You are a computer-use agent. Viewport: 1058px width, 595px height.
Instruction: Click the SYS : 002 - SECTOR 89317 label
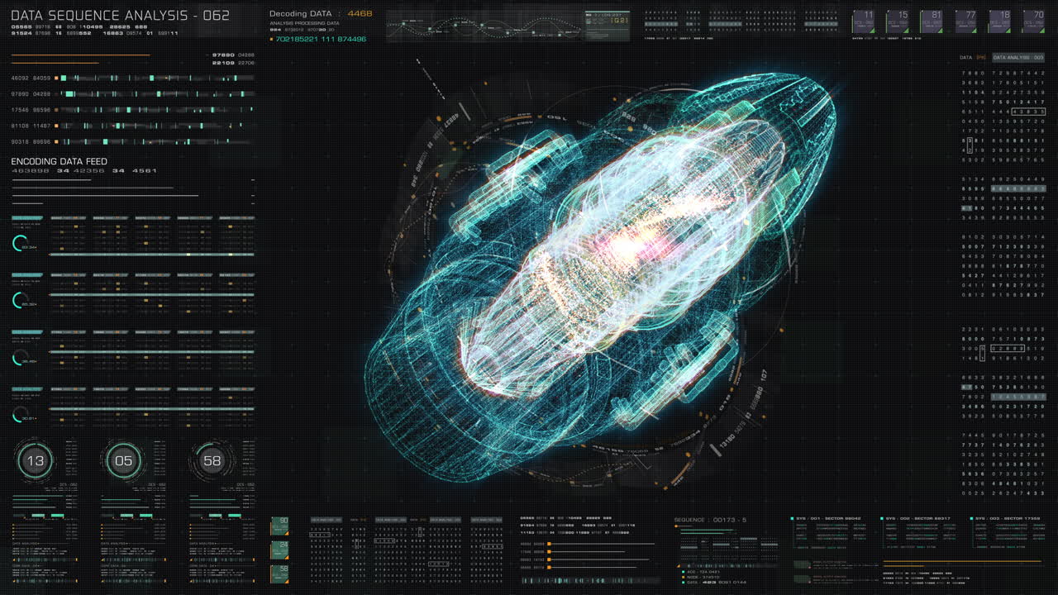[x=918, y=518]
